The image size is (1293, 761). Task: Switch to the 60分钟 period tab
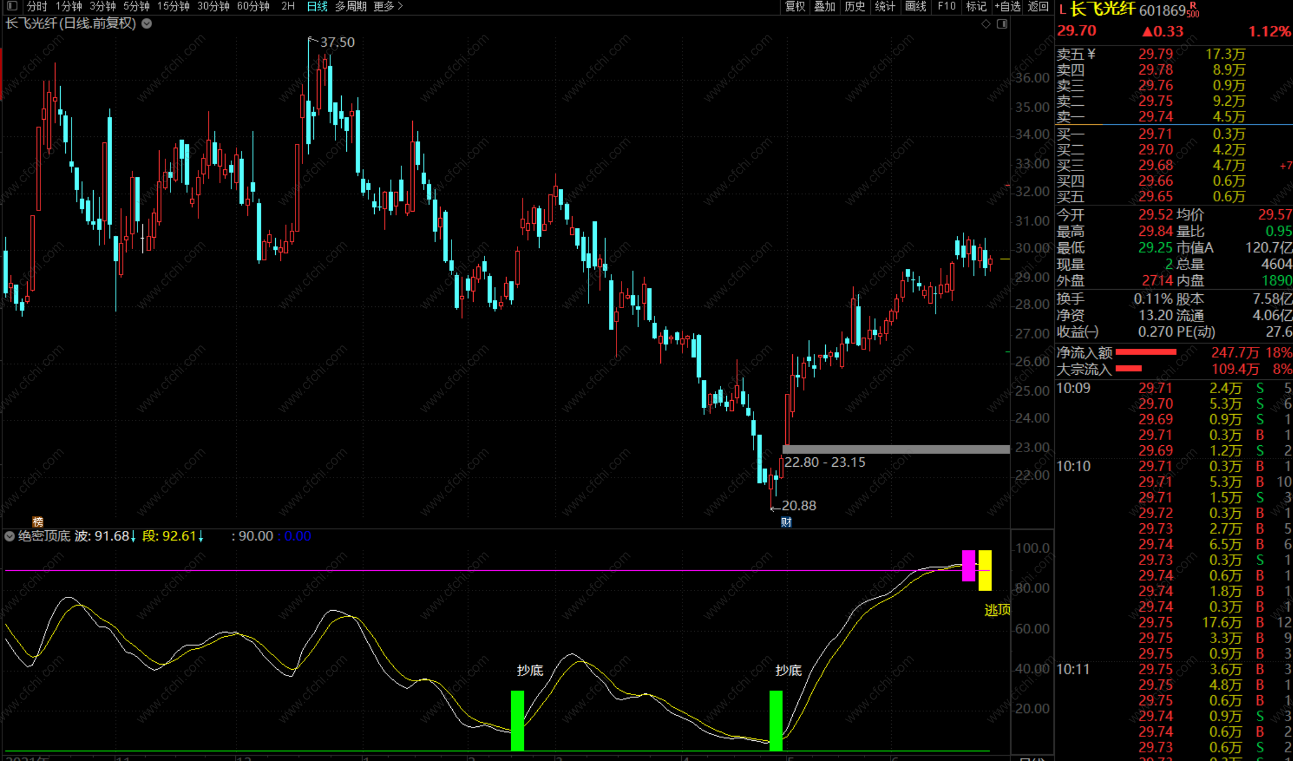pyautogui.click(x=253, y=6)
